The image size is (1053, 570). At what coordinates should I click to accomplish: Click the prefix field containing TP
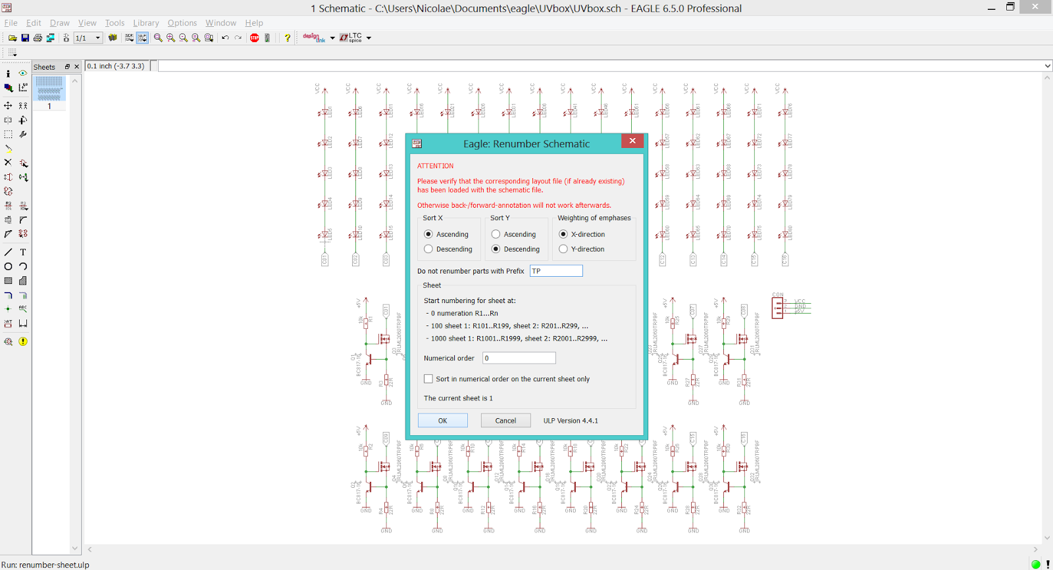click(556, 271)
